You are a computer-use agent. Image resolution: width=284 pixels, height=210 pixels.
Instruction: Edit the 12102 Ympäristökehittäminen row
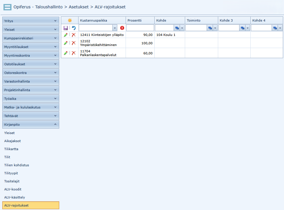66,43
